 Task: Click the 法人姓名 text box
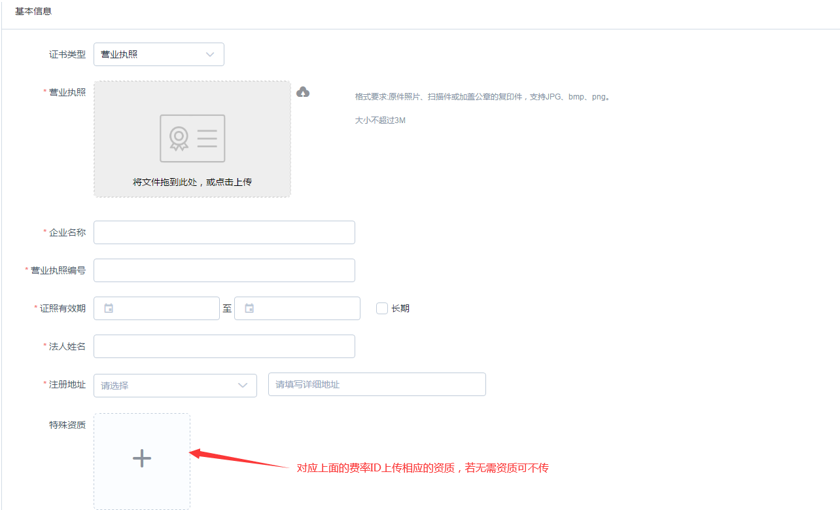(224, 346)
